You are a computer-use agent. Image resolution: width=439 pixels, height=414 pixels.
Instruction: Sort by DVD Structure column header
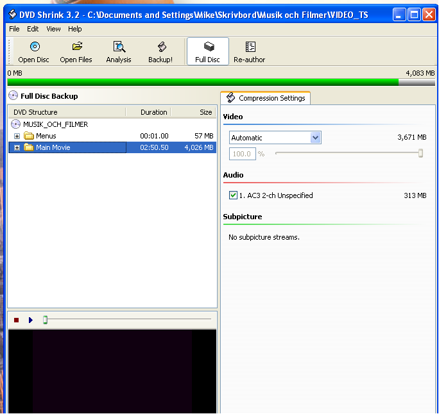(67, 112)
